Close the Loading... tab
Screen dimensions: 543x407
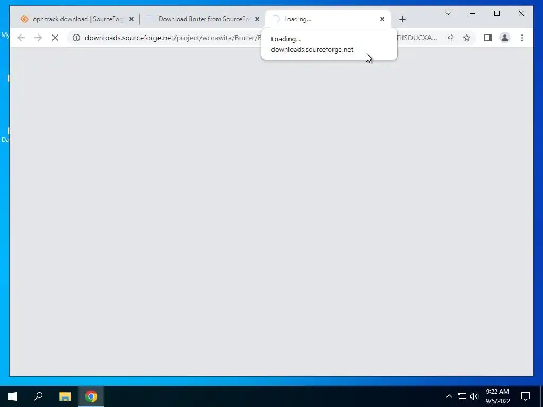pyautogui.click(x=382, y=20)
